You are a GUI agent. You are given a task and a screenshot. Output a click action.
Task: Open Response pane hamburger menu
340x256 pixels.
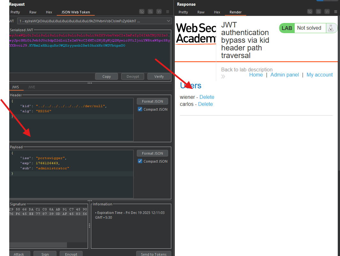click(x=336, y=12)
